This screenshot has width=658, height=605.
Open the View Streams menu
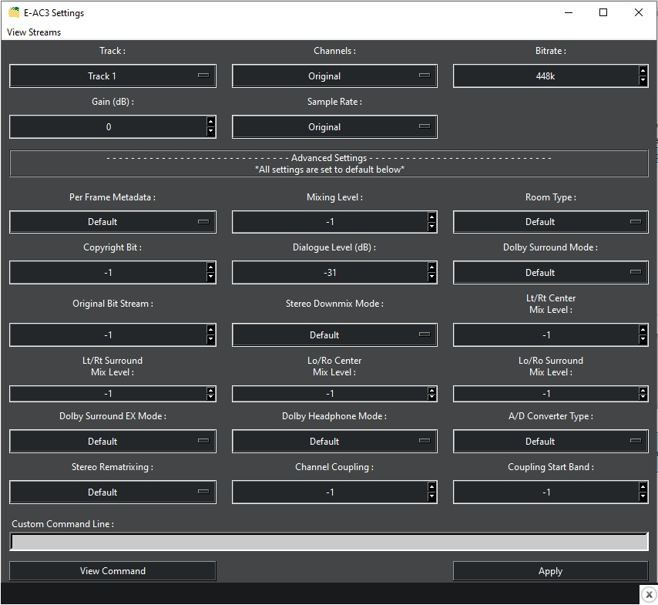coord(34,32)
